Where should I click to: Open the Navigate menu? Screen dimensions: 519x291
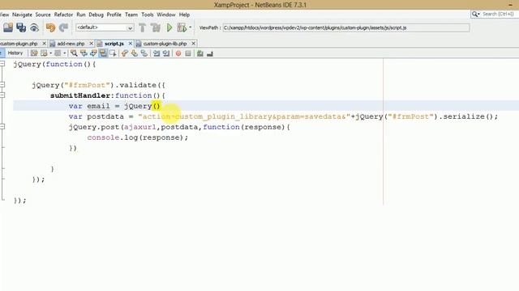(x=22, y=15)
